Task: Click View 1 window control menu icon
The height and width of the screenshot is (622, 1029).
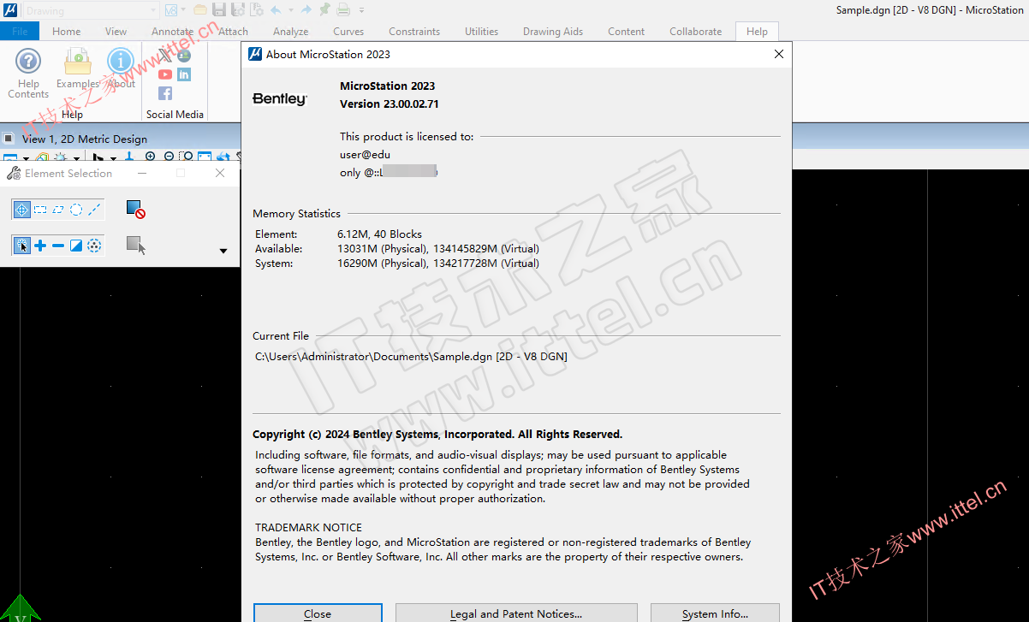Action: click(x=9, y=138)
